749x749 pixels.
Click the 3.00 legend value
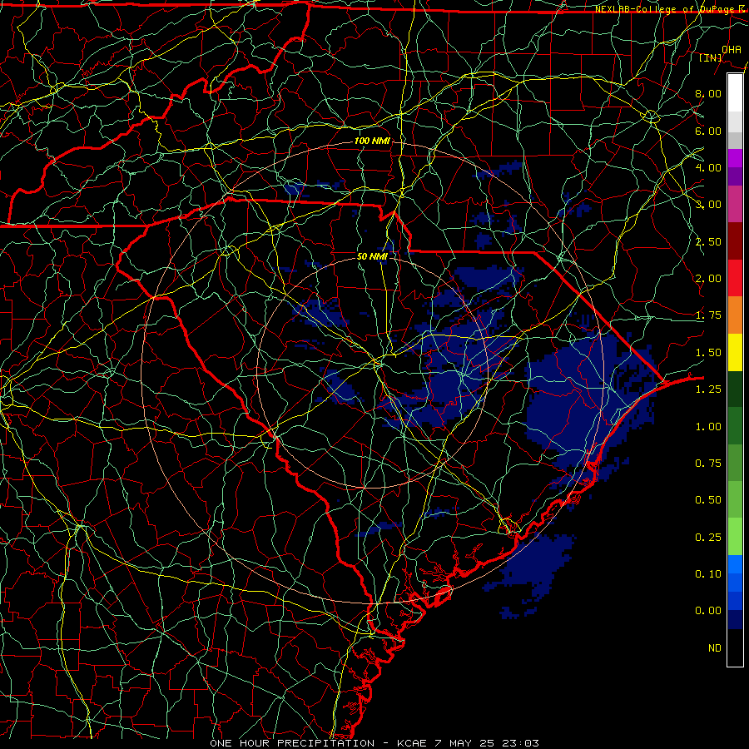708,205
